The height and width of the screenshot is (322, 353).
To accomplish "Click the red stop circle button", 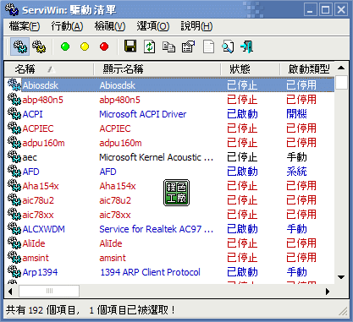I will [104, 46].
